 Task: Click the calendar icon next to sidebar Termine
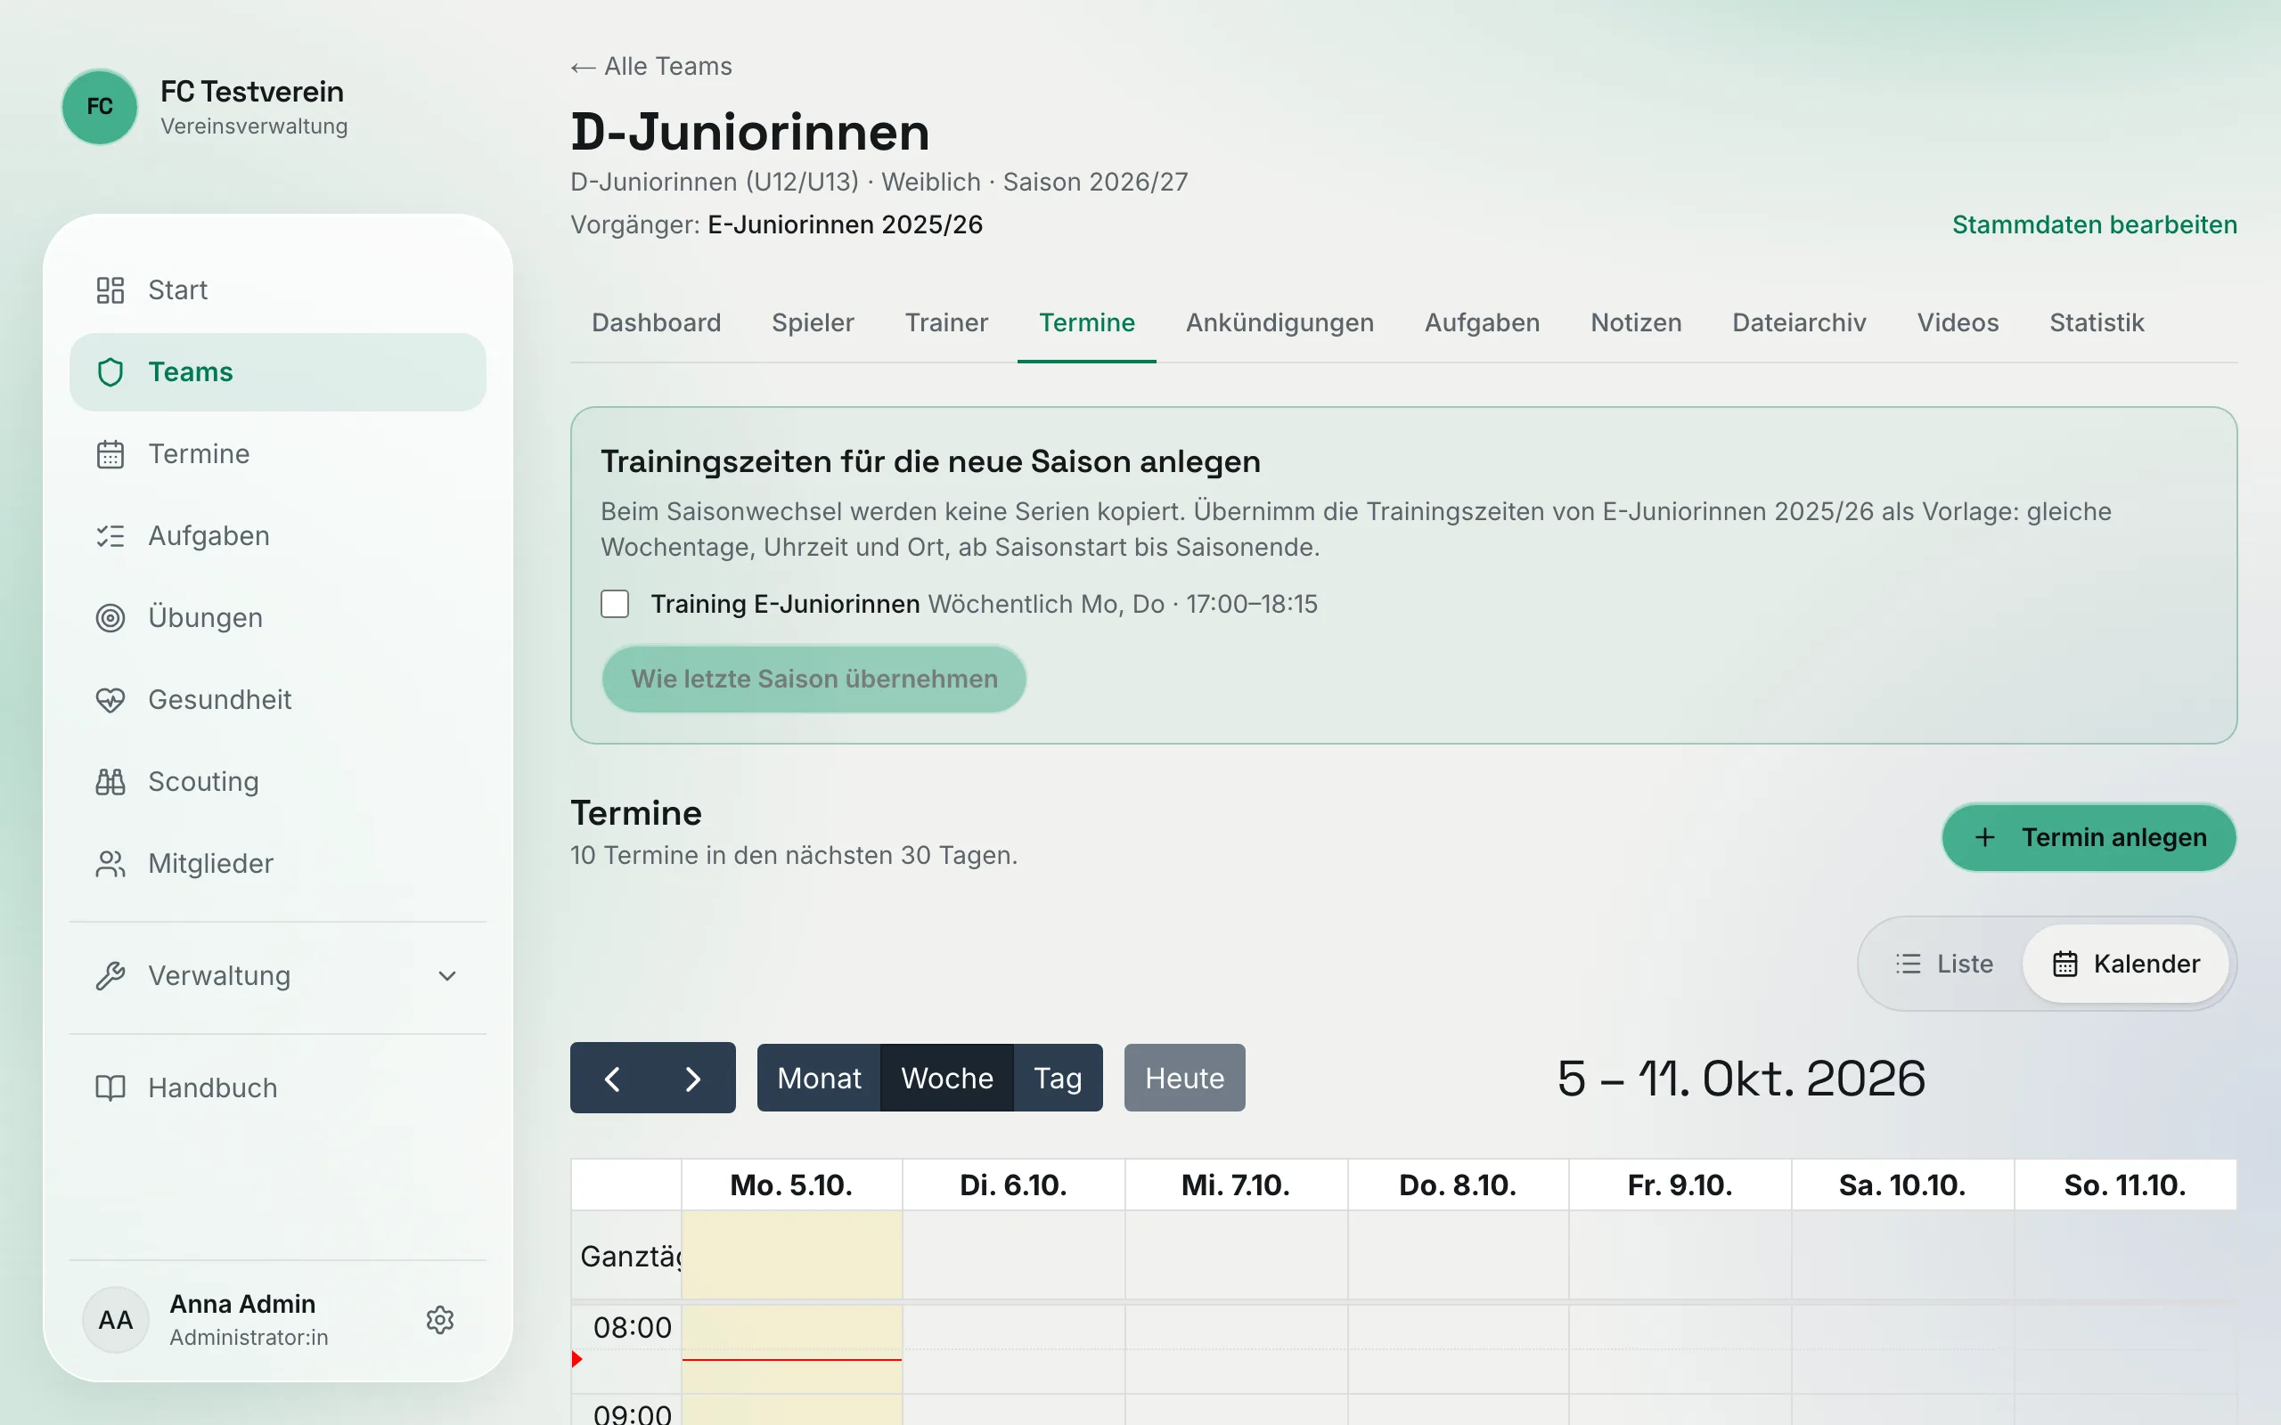point(110,454)
